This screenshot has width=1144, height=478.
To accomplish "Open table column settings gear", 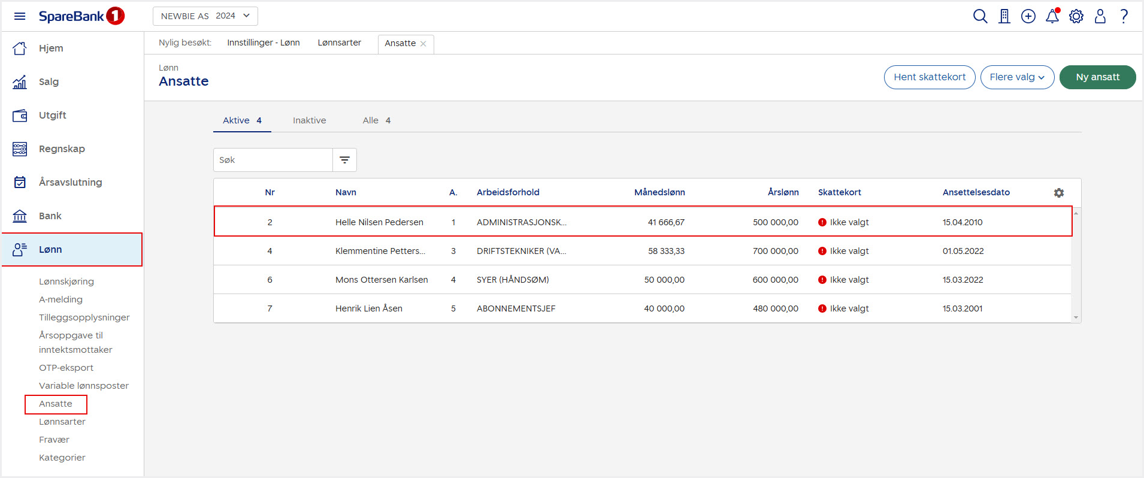I will click(1059, 193).
